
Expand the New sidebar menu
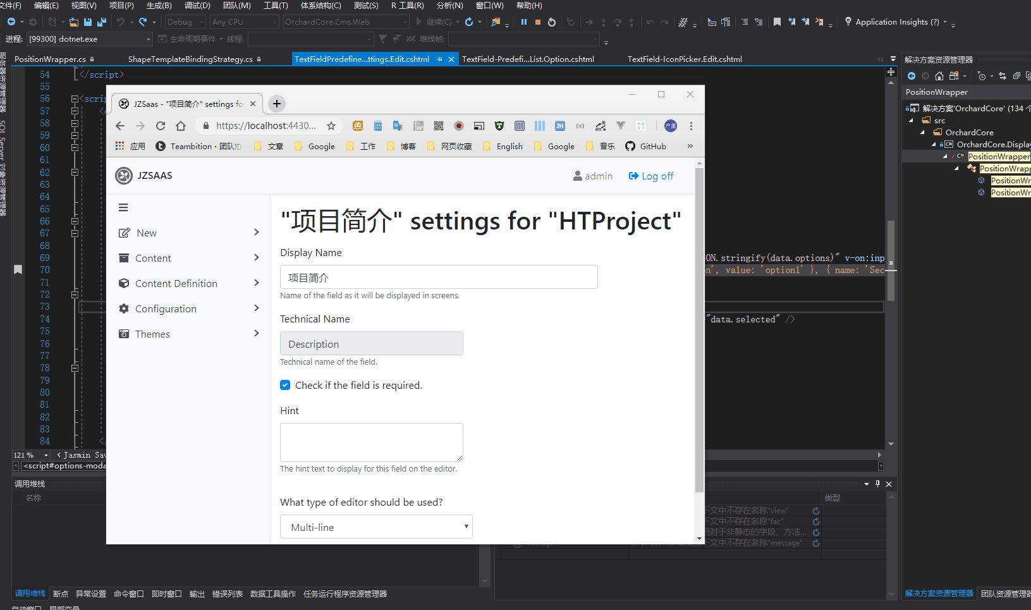click(189, 233)
